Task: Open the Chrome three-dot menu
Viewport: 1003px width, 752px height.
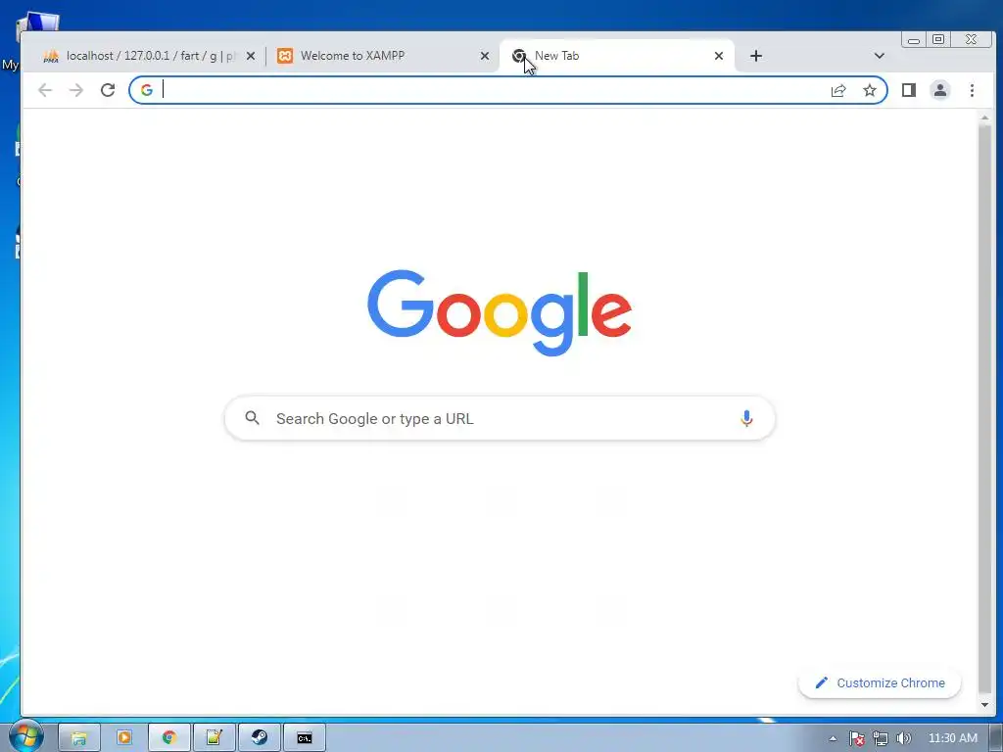Action: 972,90
